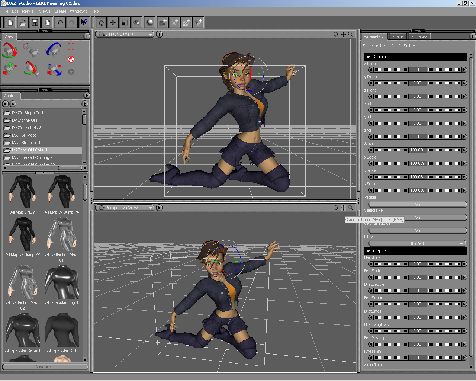The height and width of the screenshot is (381, 476).
Task: Click the Render sphere icon
Action: point(150,23)
